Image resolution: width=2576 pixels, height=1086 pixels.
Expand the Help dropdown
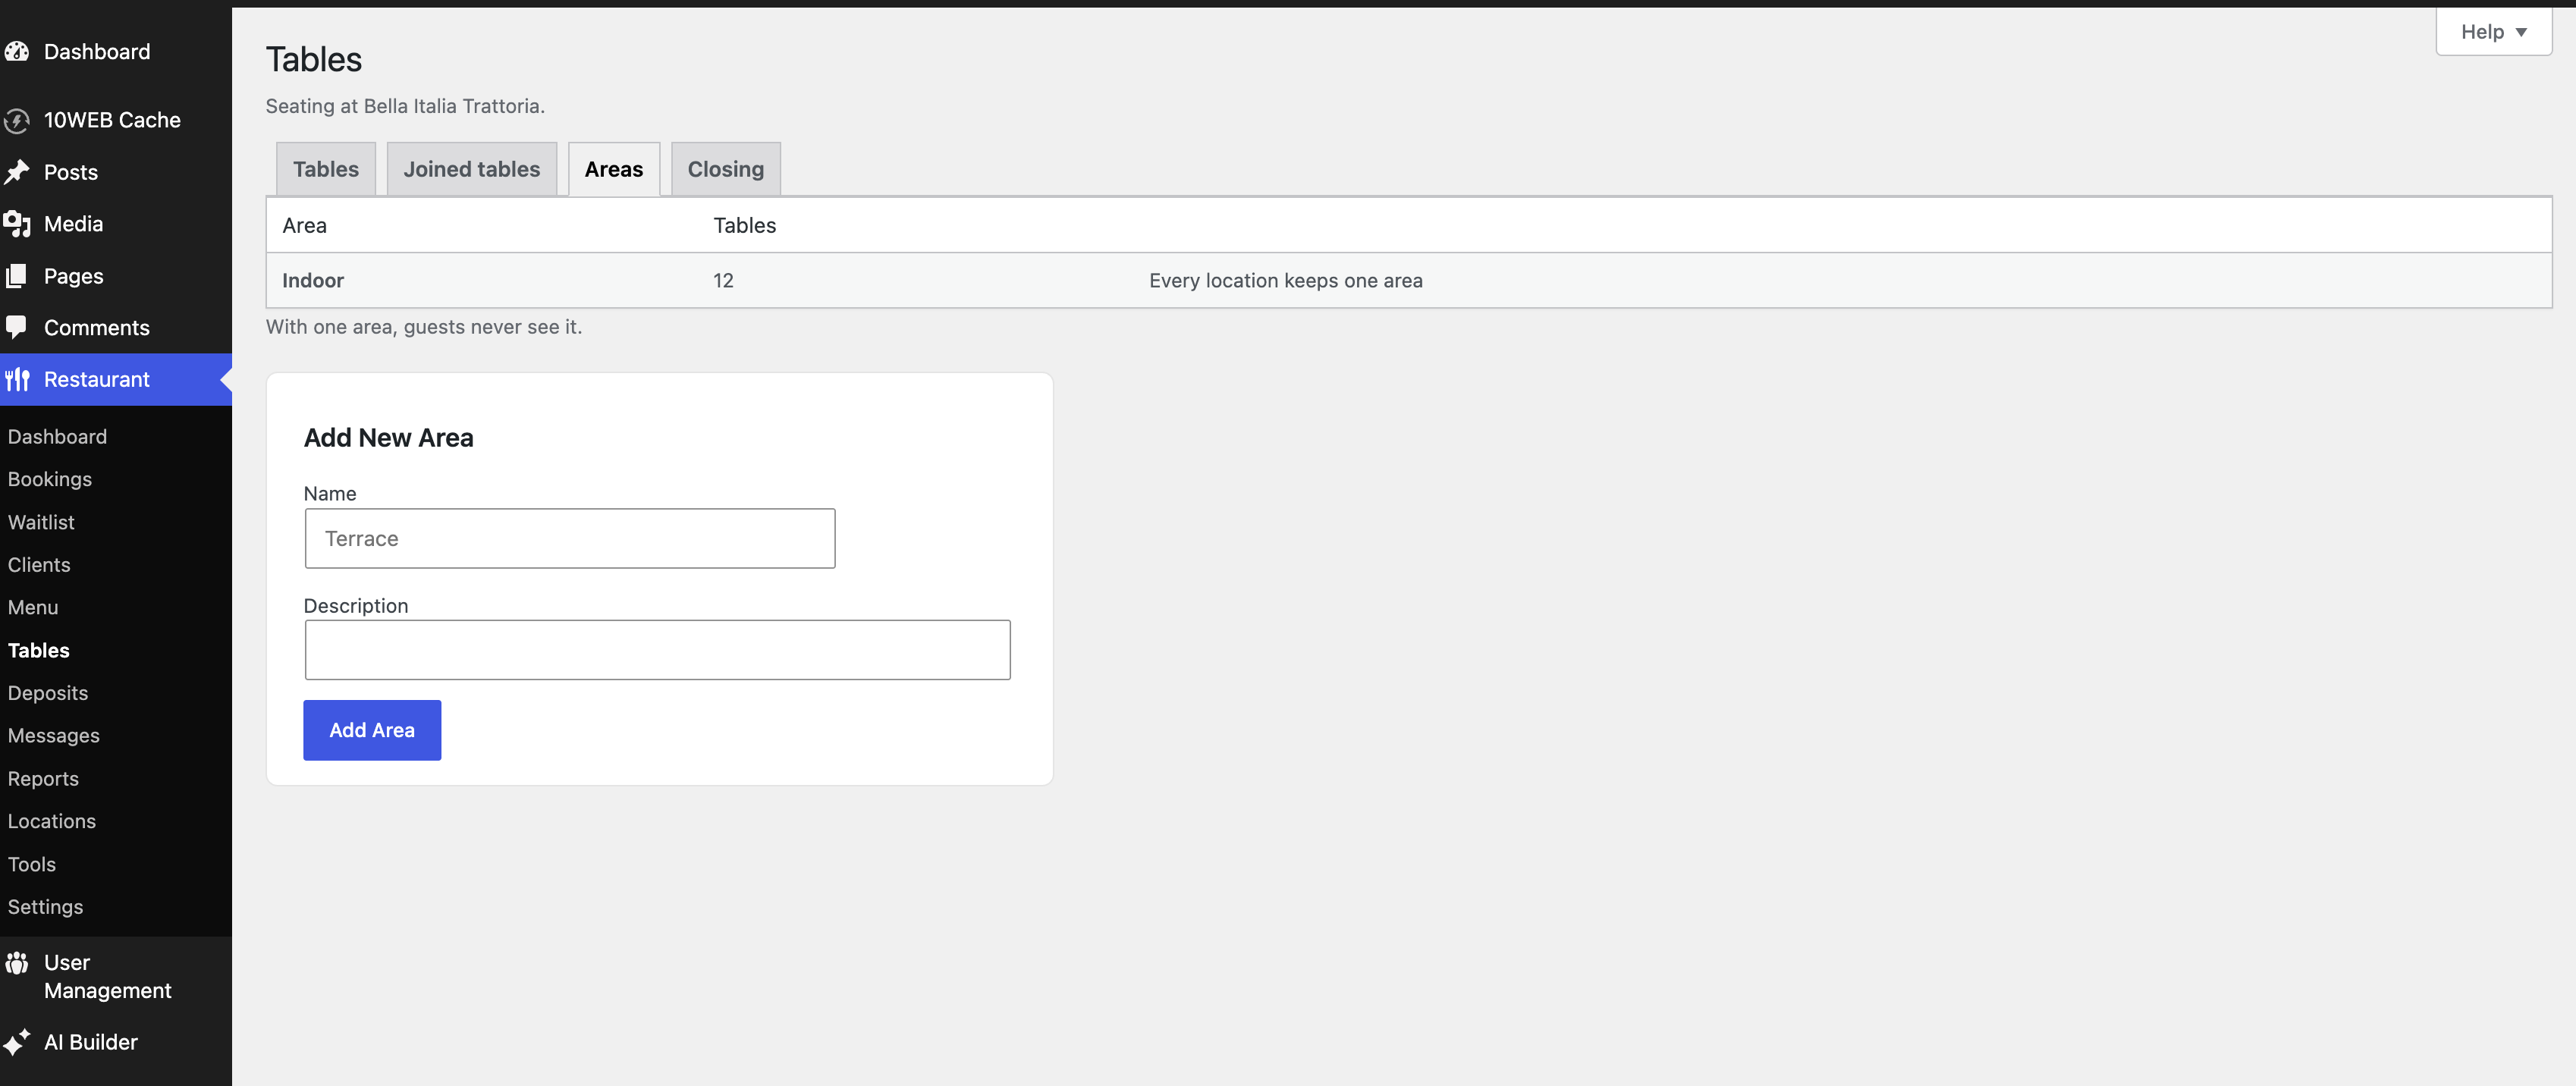pyautogui.click(x=2493, y=32)
